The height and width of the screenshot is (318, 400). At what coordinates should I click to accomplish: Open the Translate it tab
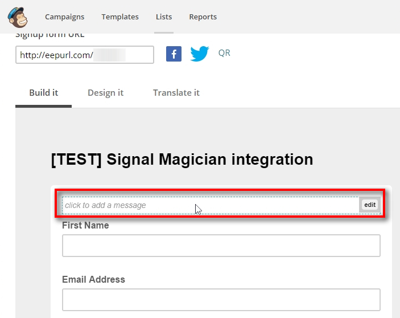pos(176,93)
